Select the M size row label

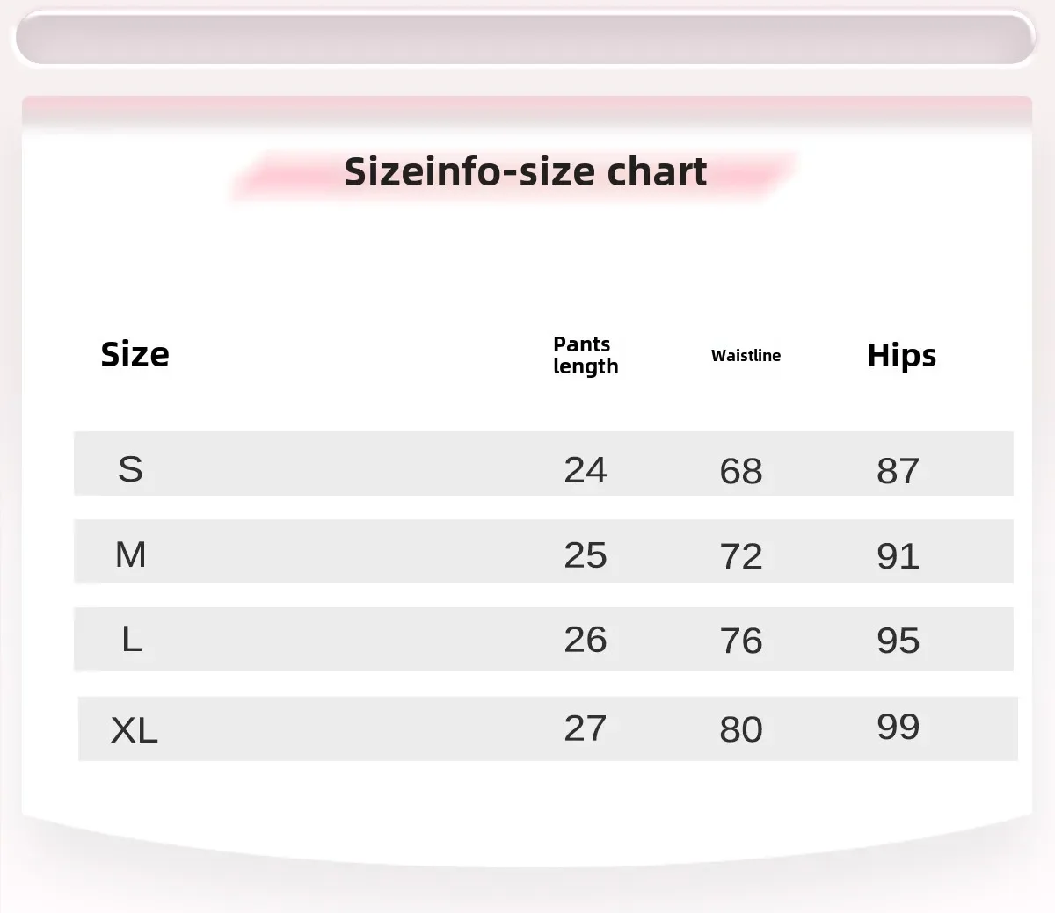point(130,554)
